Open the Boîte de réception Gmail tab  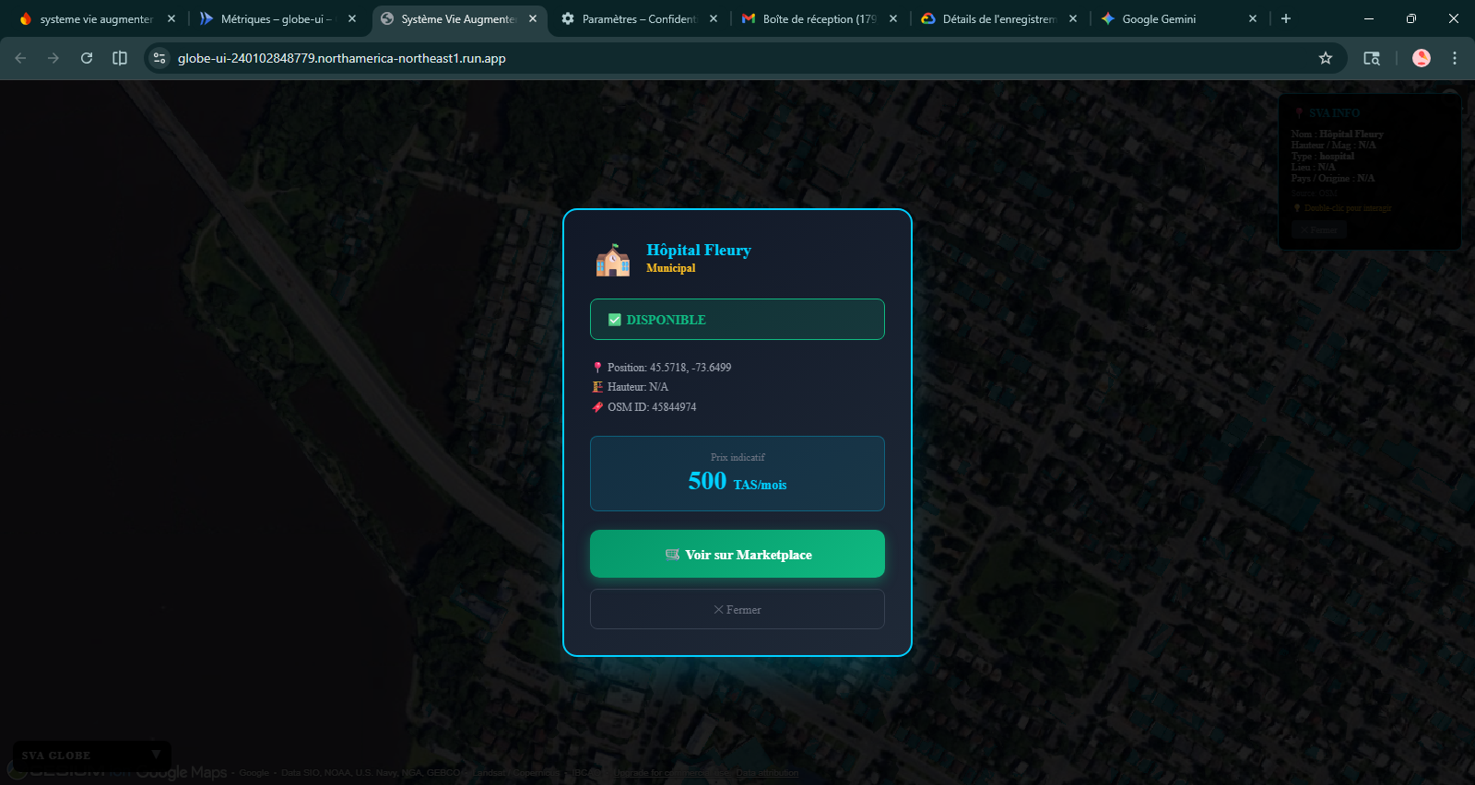[816, 18]
